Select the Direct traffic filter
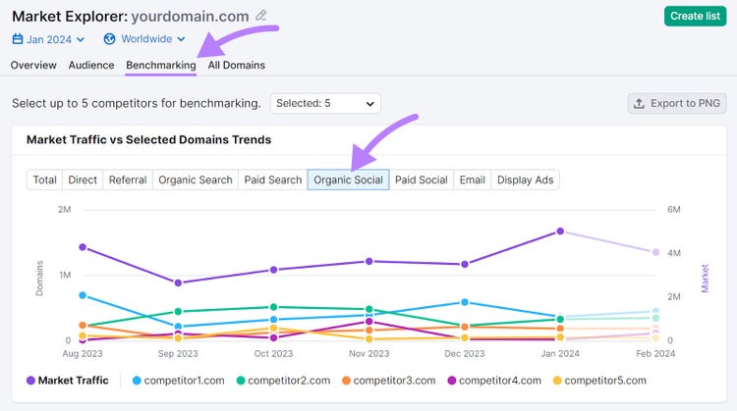This screenshot has height=411, width=737. coord(83,180)
